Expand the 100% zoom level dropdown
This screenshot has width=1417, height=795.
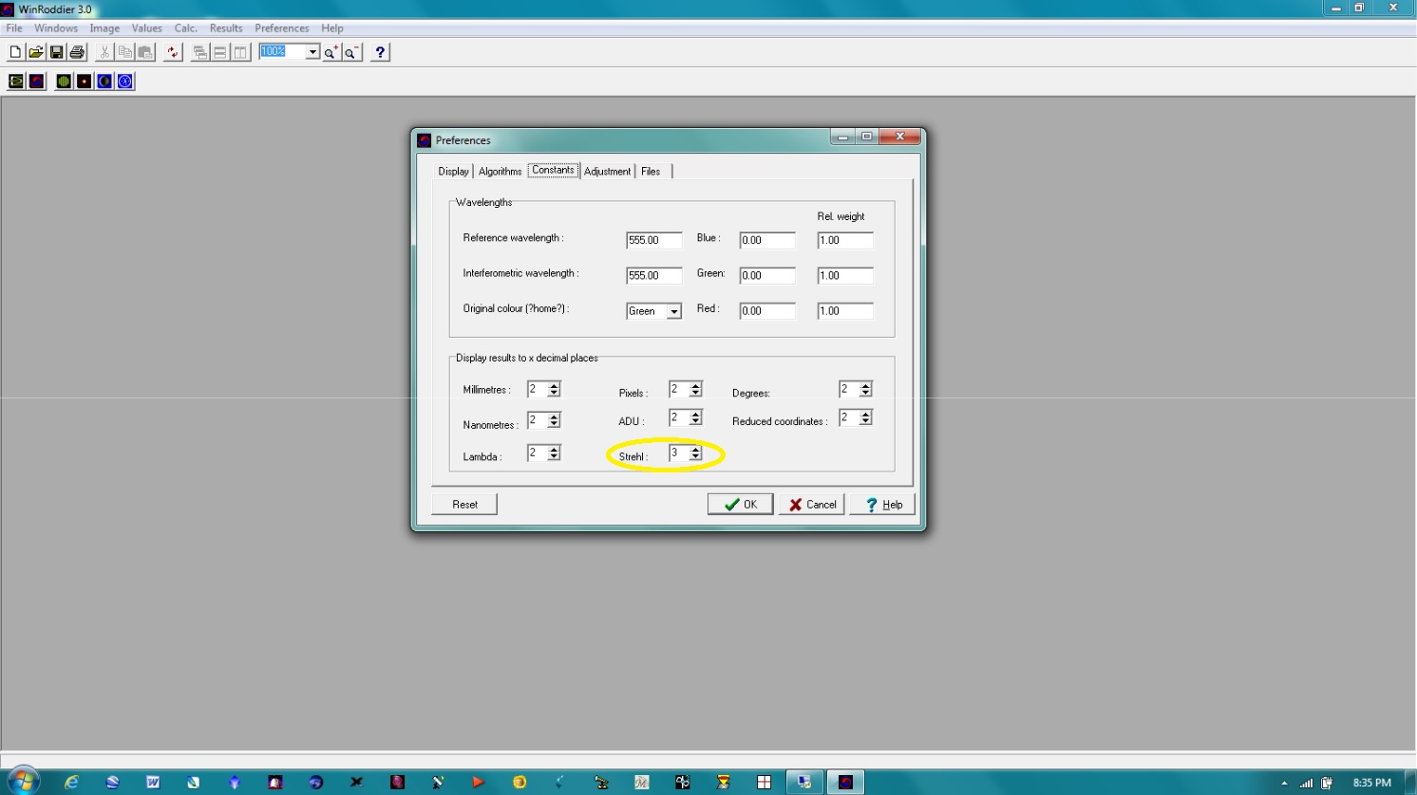click(312, 52)
